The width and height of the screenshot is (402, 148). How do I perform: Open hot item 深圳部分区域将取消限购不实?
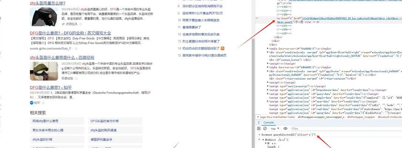(x=203, y=6)
